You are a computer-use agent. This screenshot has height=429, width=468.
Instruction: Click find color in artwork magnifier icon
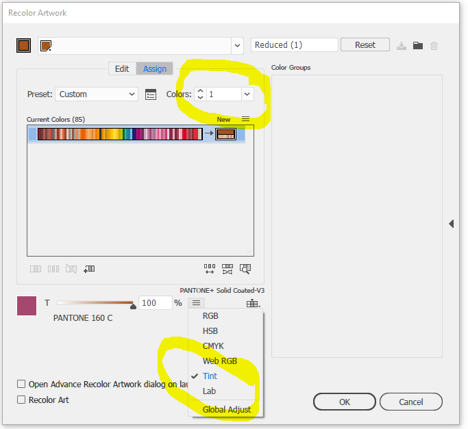coord(245,269)
